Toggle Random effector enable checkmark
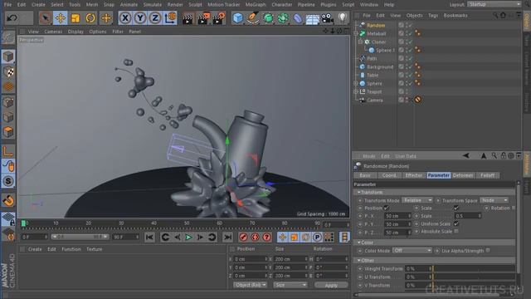This screenshot has height=299, width=531. 410,26
